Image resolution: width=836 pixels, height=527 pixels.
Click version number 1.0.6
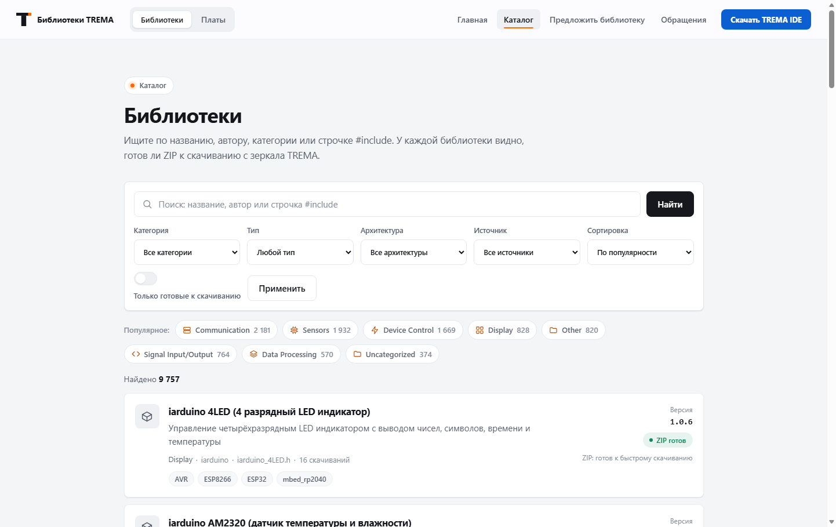point(681,422)
